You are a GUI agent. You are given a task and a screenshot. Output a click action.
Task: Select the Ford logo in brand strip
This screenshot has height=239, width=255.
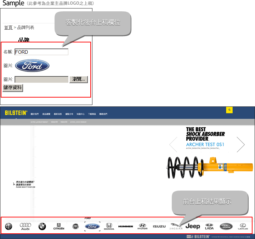[92, 226]
